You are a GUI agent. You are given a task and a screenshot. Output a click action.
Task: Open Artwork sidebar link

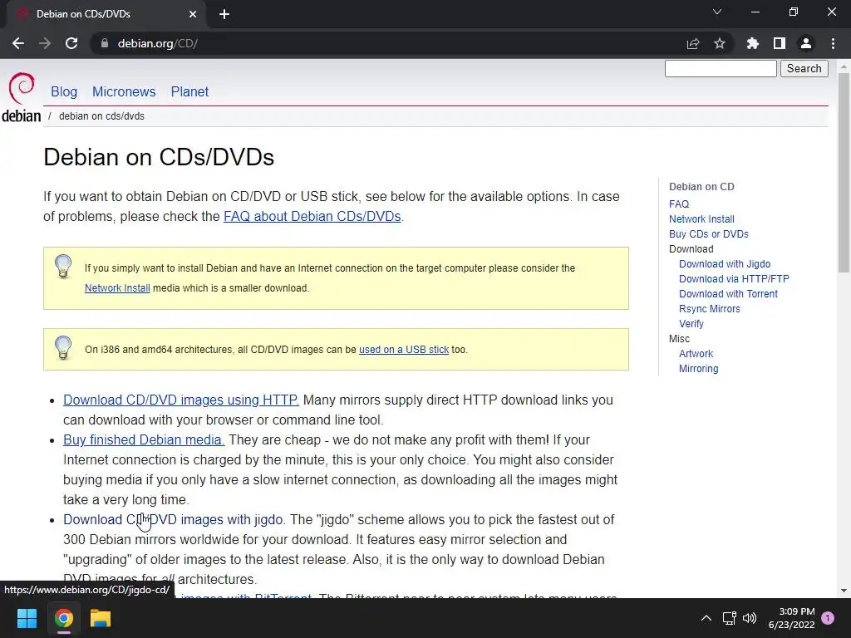click(x=696, y=354)
